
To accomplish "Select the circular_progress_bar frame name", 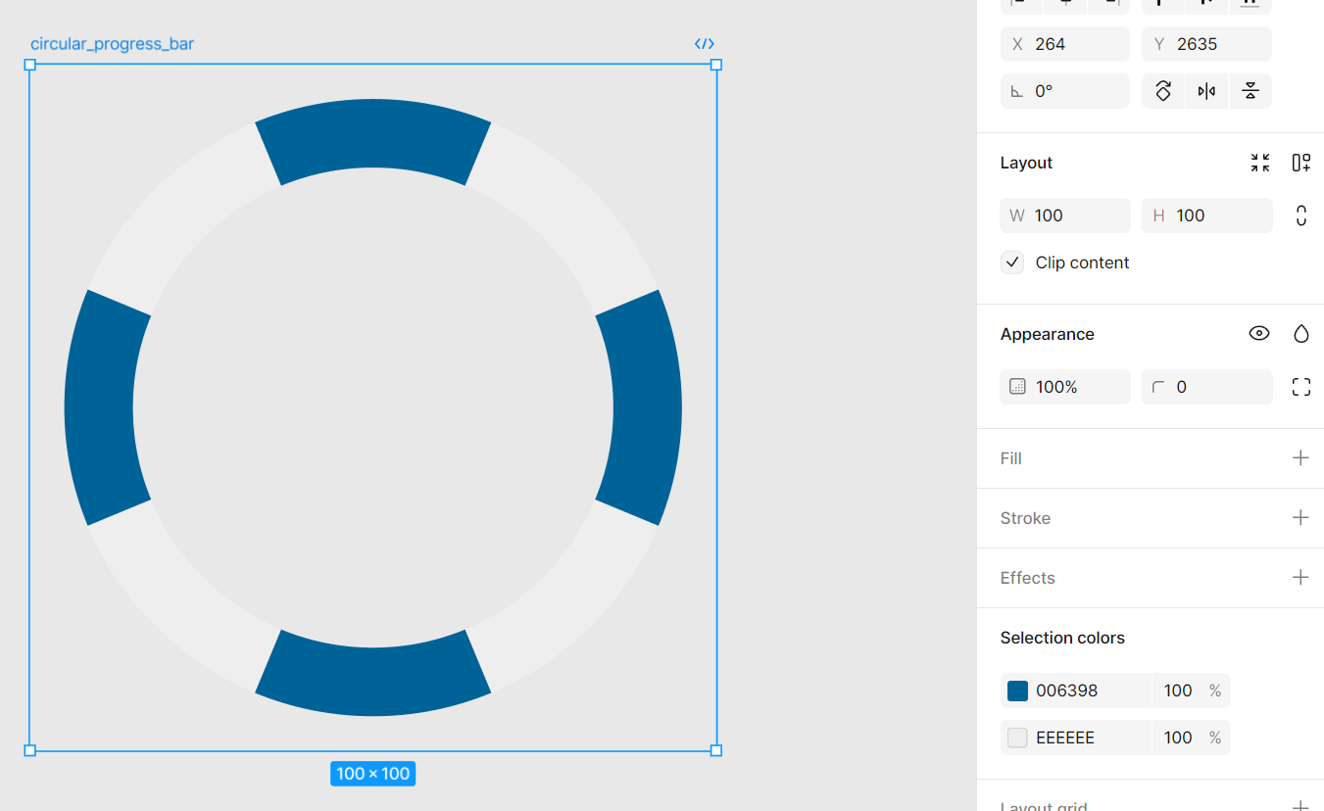I will [x=111, y=43].
